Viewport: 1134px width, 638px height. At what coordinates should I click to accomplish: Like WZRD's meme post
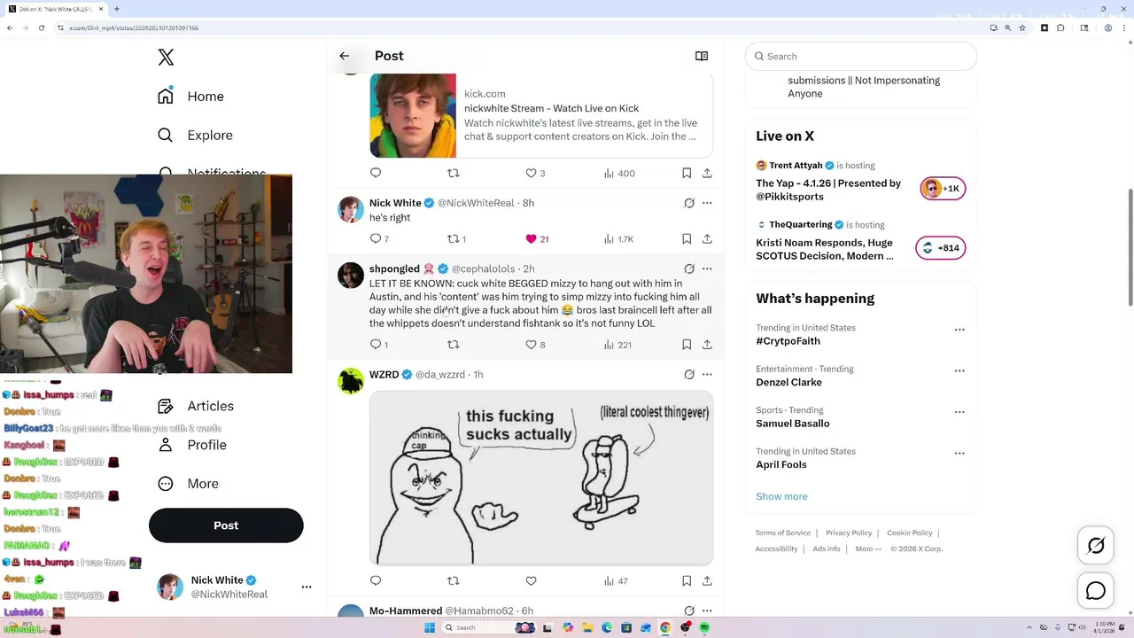pyautogui.click(x=532, y=581)
